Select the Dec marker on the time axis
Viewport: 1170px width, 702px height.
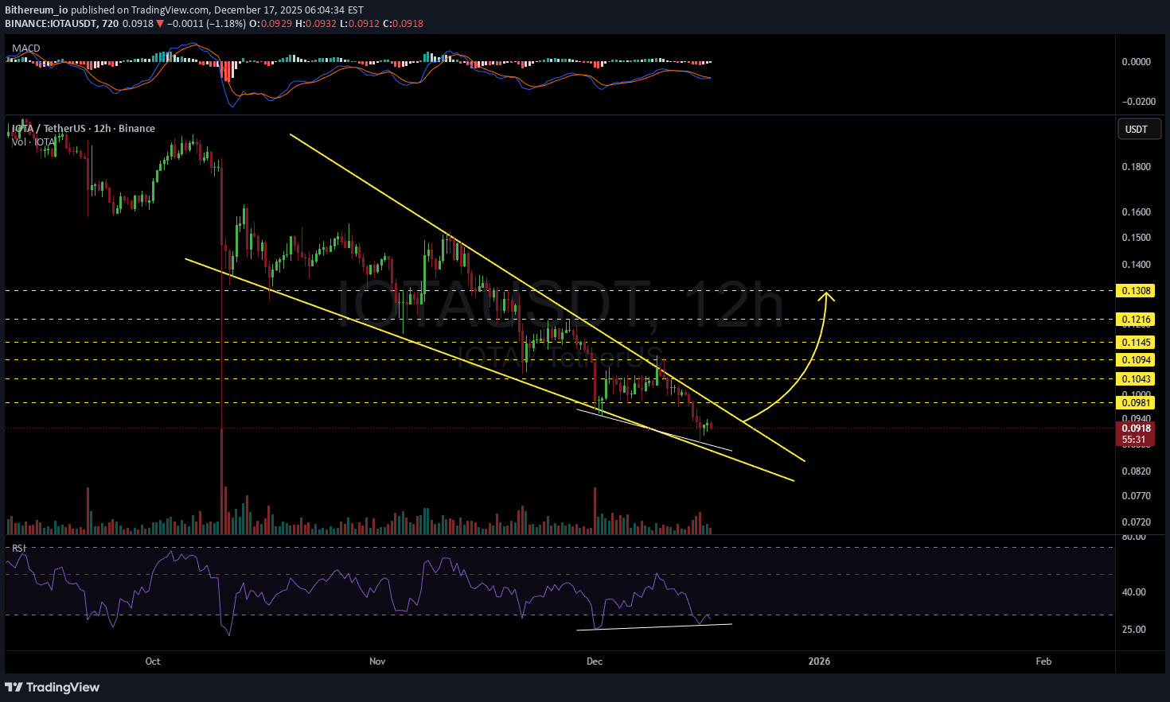tap(594, 661)
